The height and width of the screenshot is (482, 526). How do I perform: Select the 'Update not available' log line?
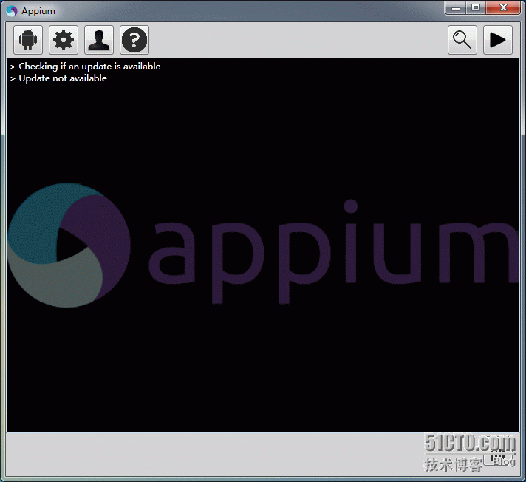coord(63,78)
